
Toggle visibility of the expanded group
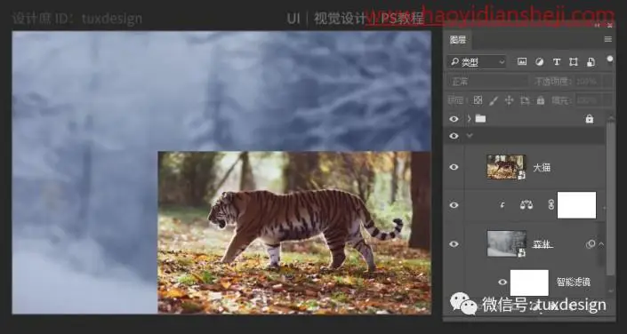tap(454, 136)
